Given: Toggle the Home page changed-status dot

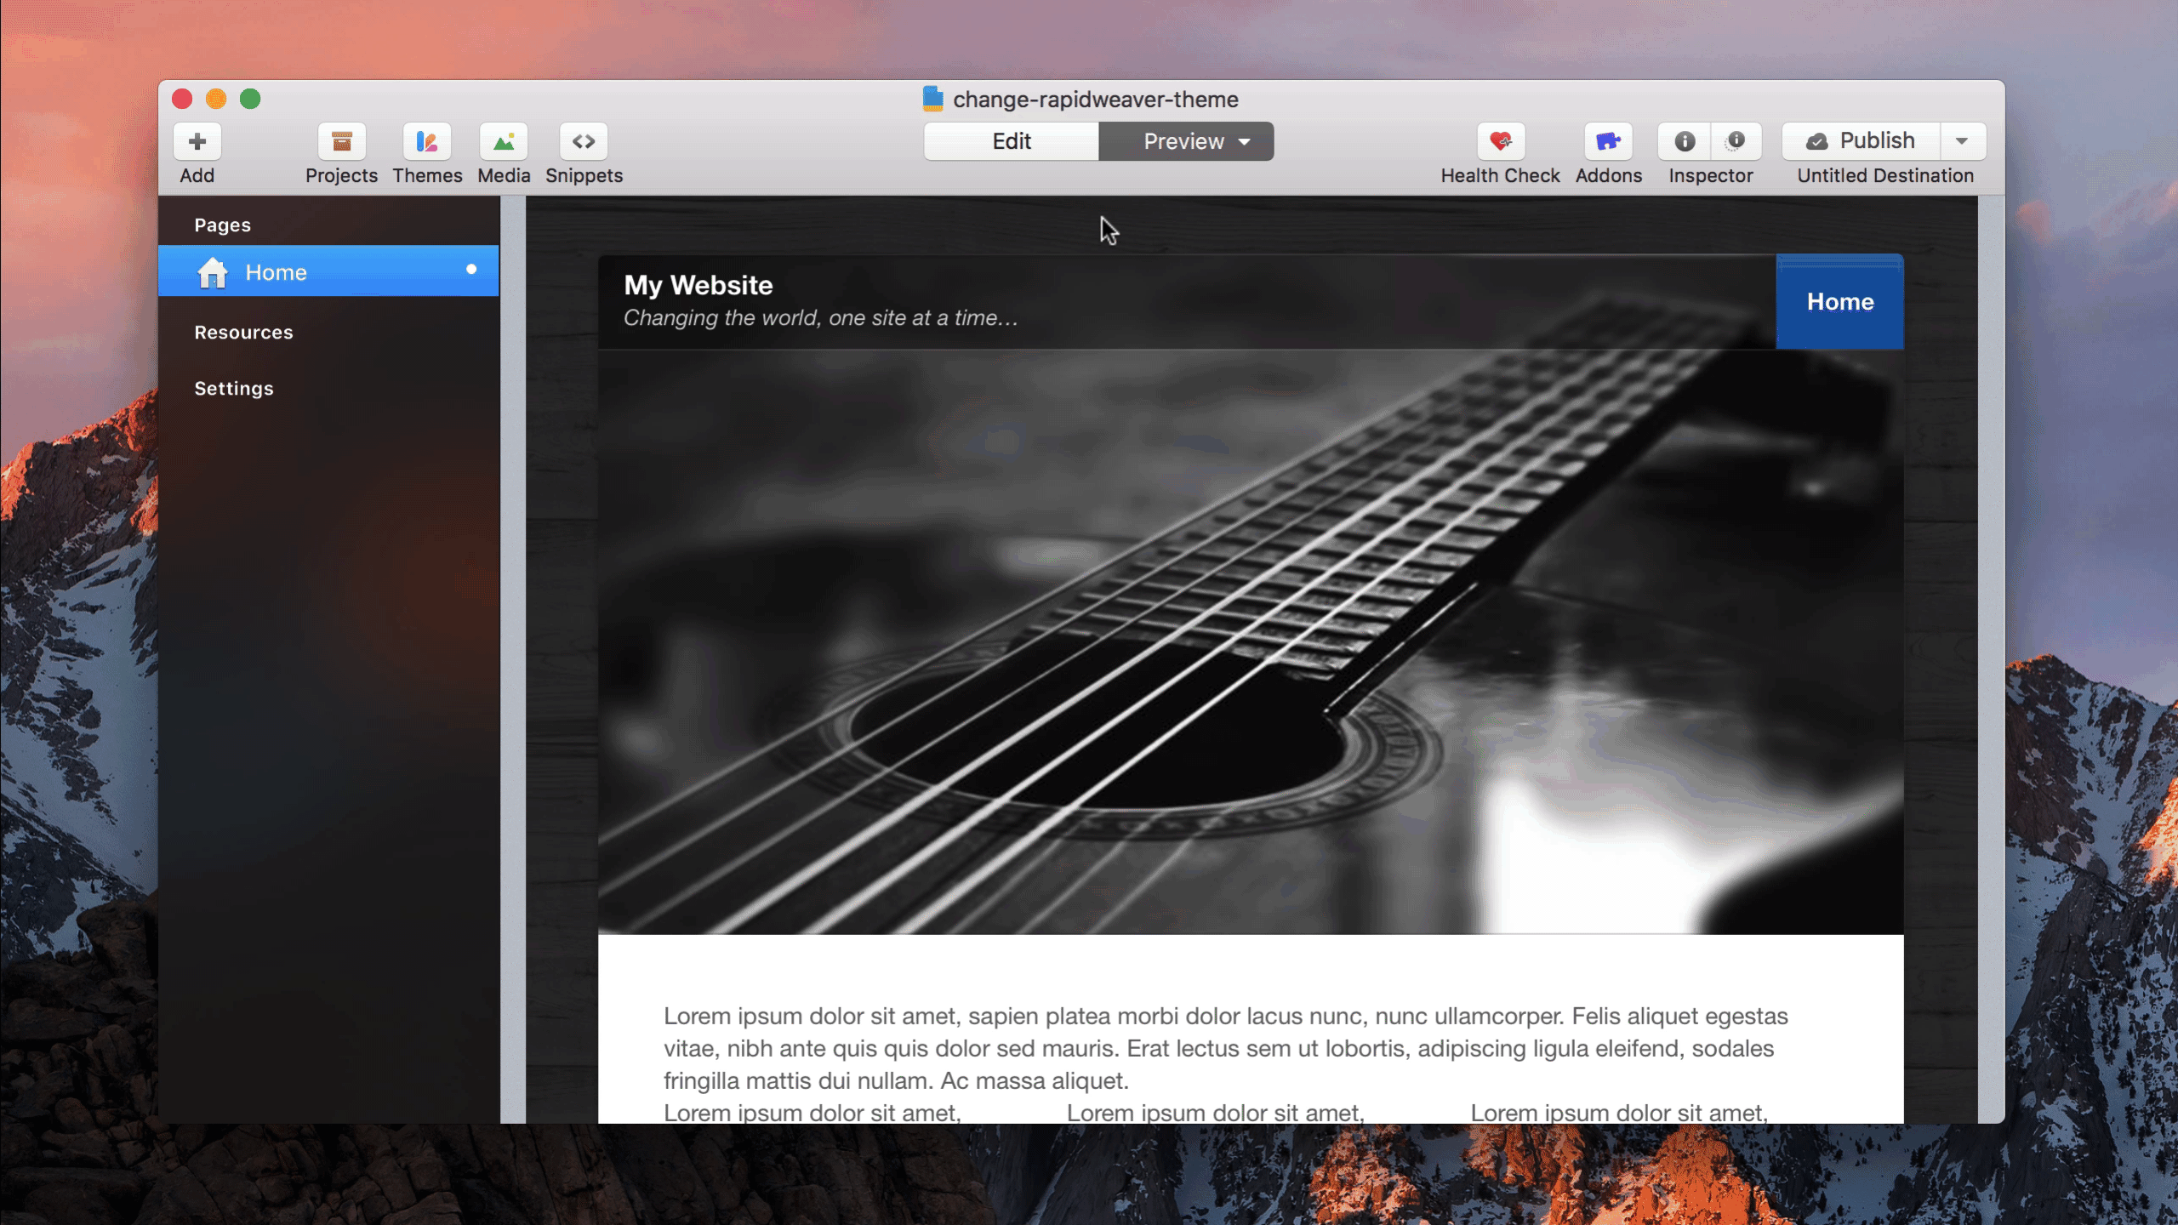Looking at the screenshot, I should pyautogui.click(x=470, y=270).
